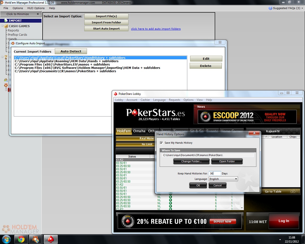Click the add auto import folders link
The width and height of the screenshot is (305, 244).
[156, 29]
